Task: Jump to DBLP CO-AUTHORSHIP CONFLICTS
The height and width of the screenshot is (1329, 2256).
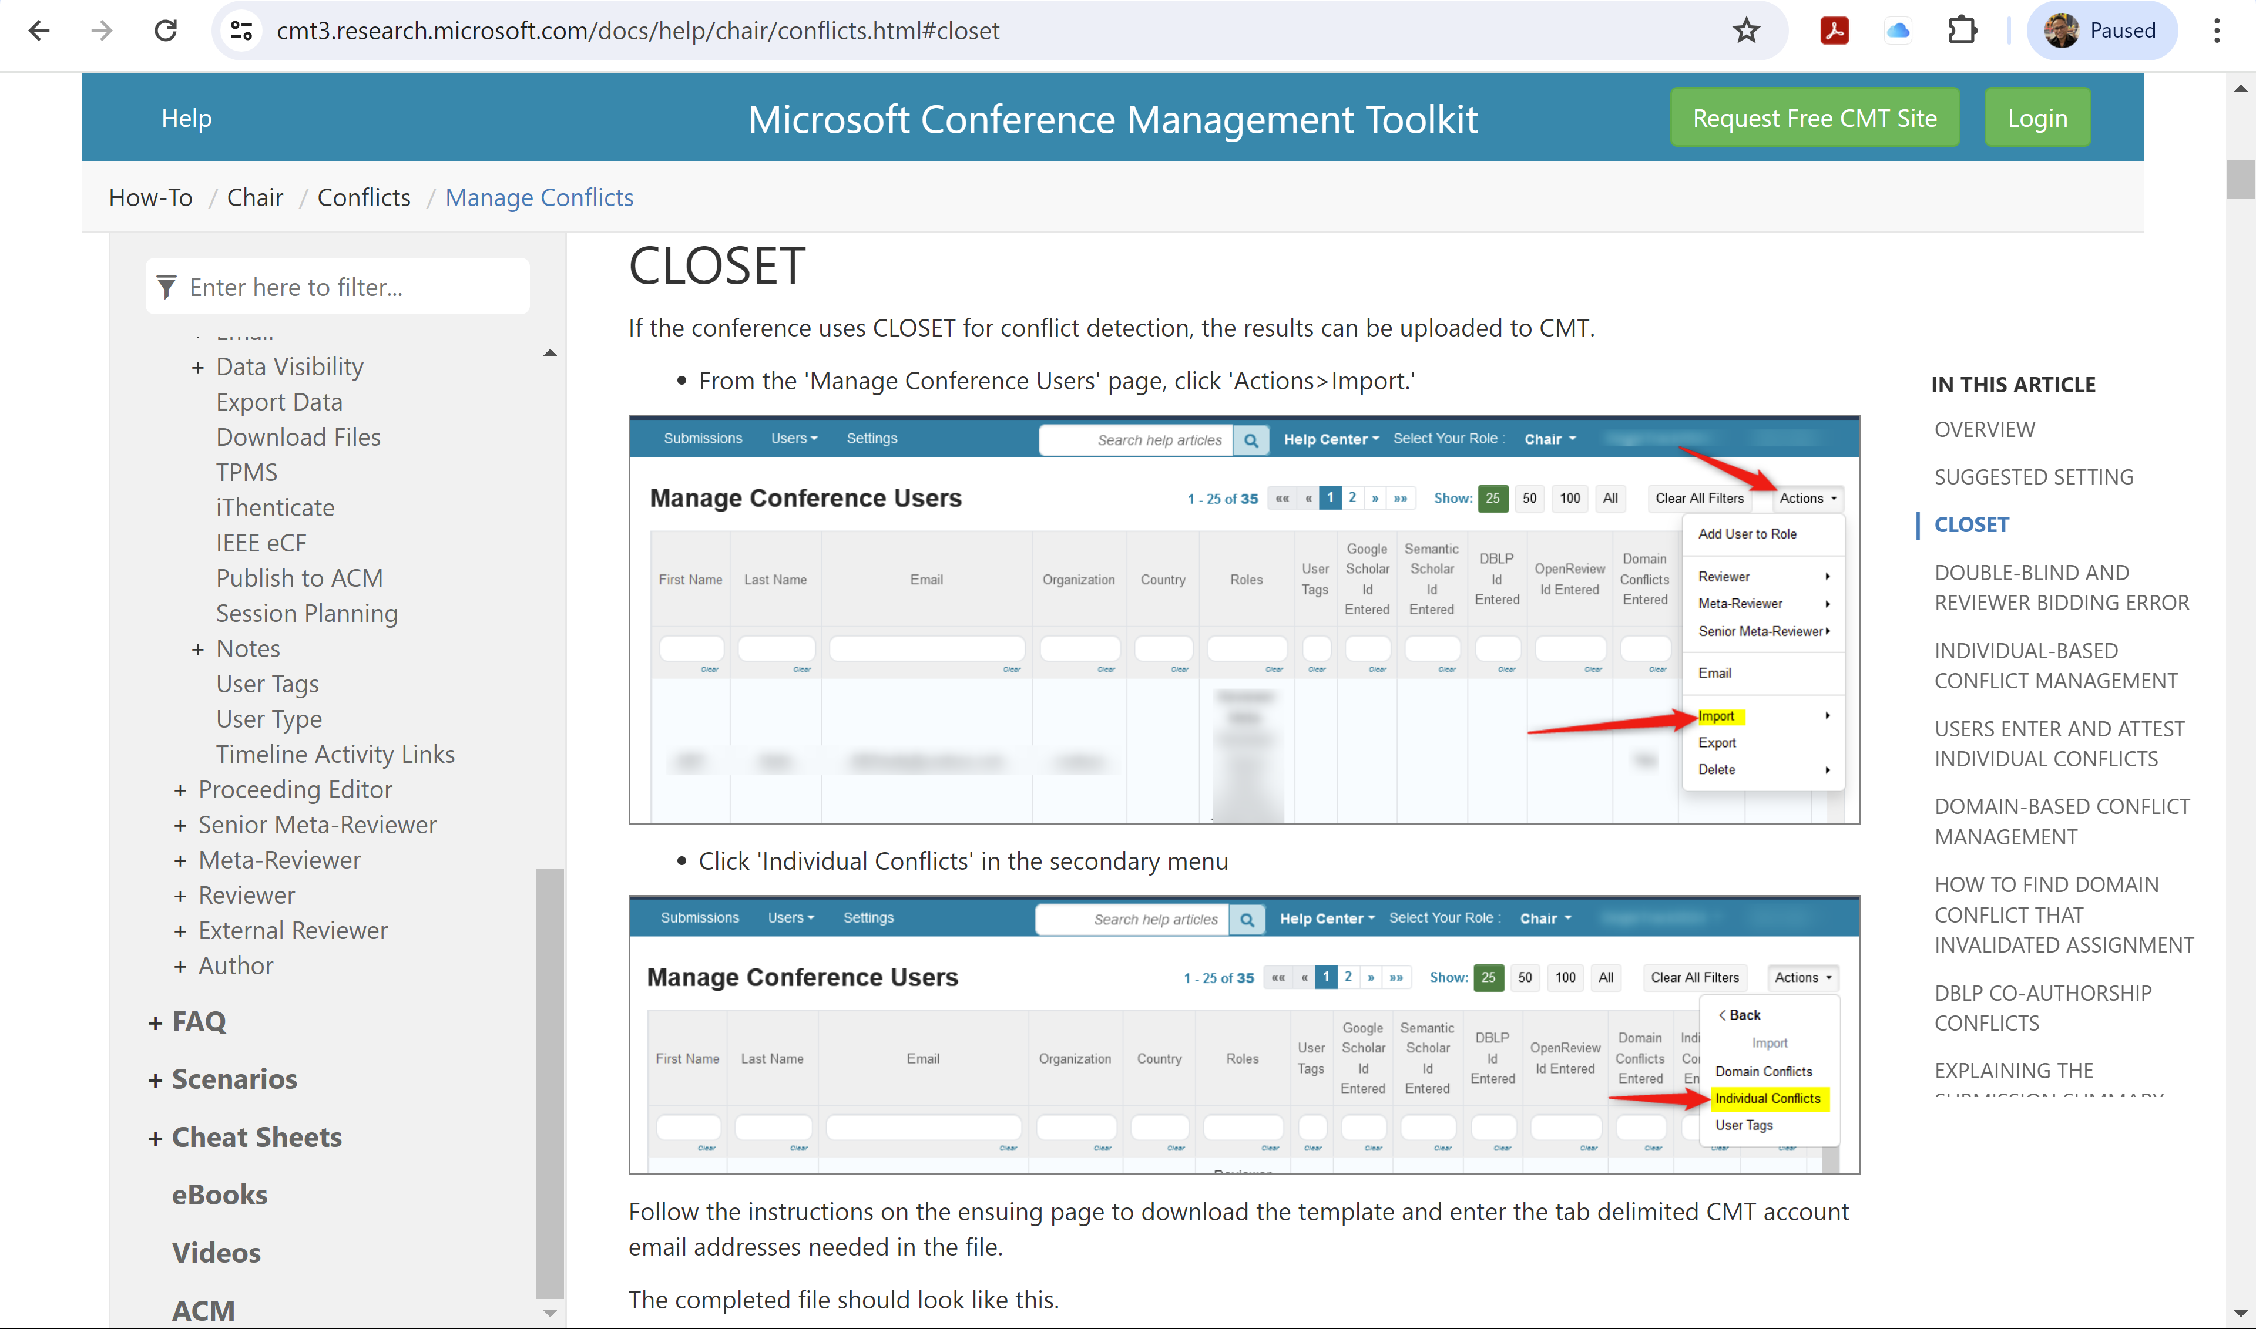Action: 2043,1008
